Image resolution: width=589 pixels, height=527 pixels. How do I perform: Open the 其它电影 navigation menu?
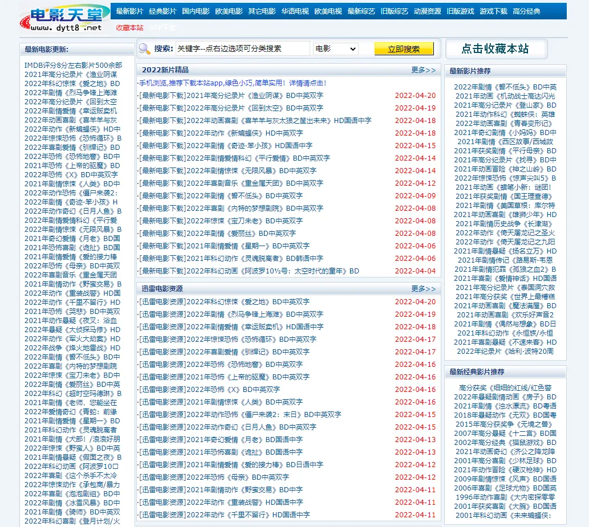[262, 11]
